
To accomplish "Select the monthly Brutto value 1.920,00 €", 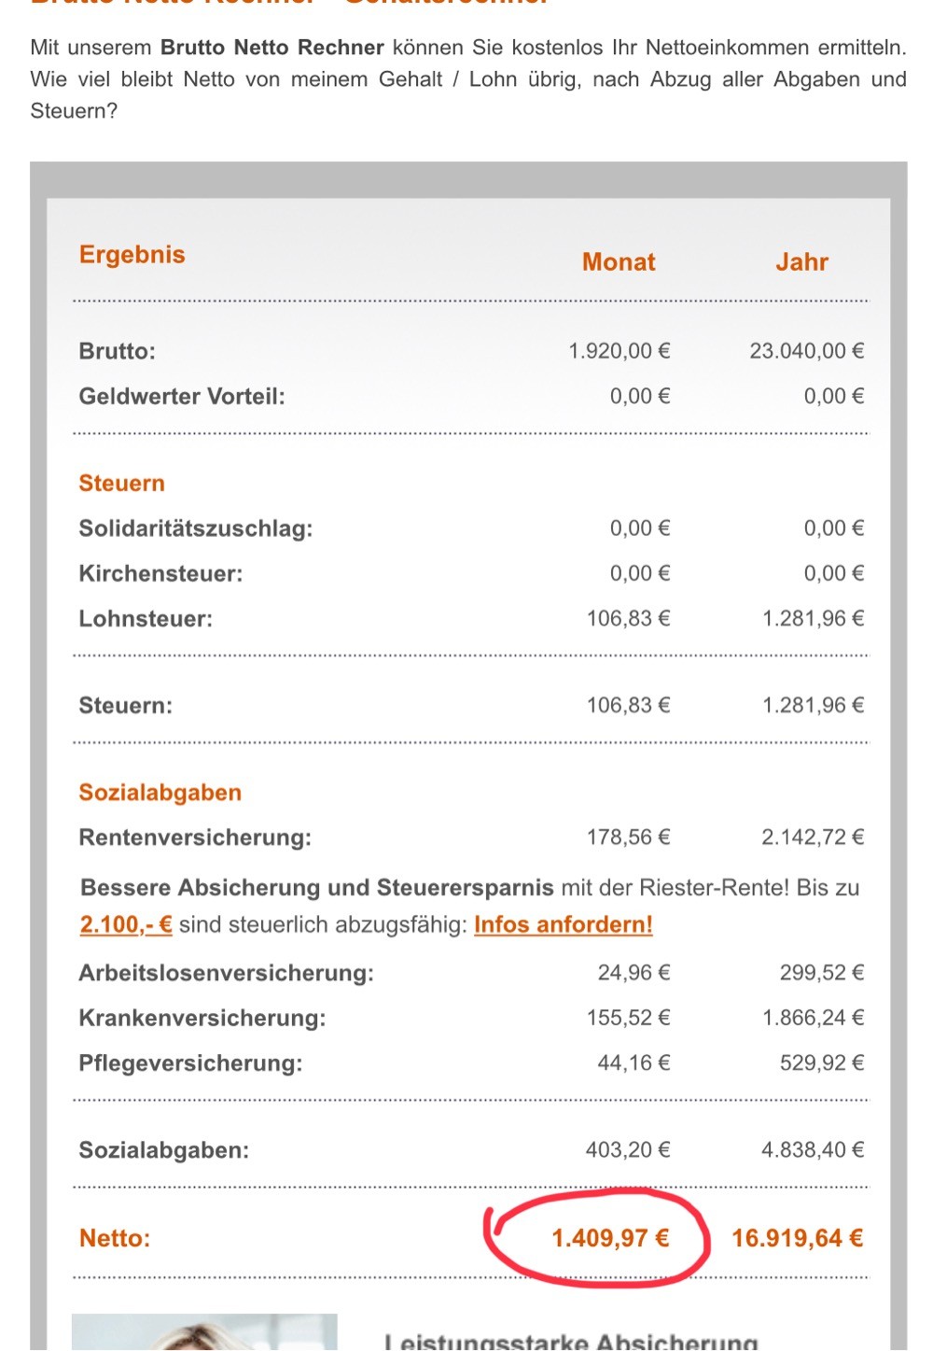I will tap(620, 351).
